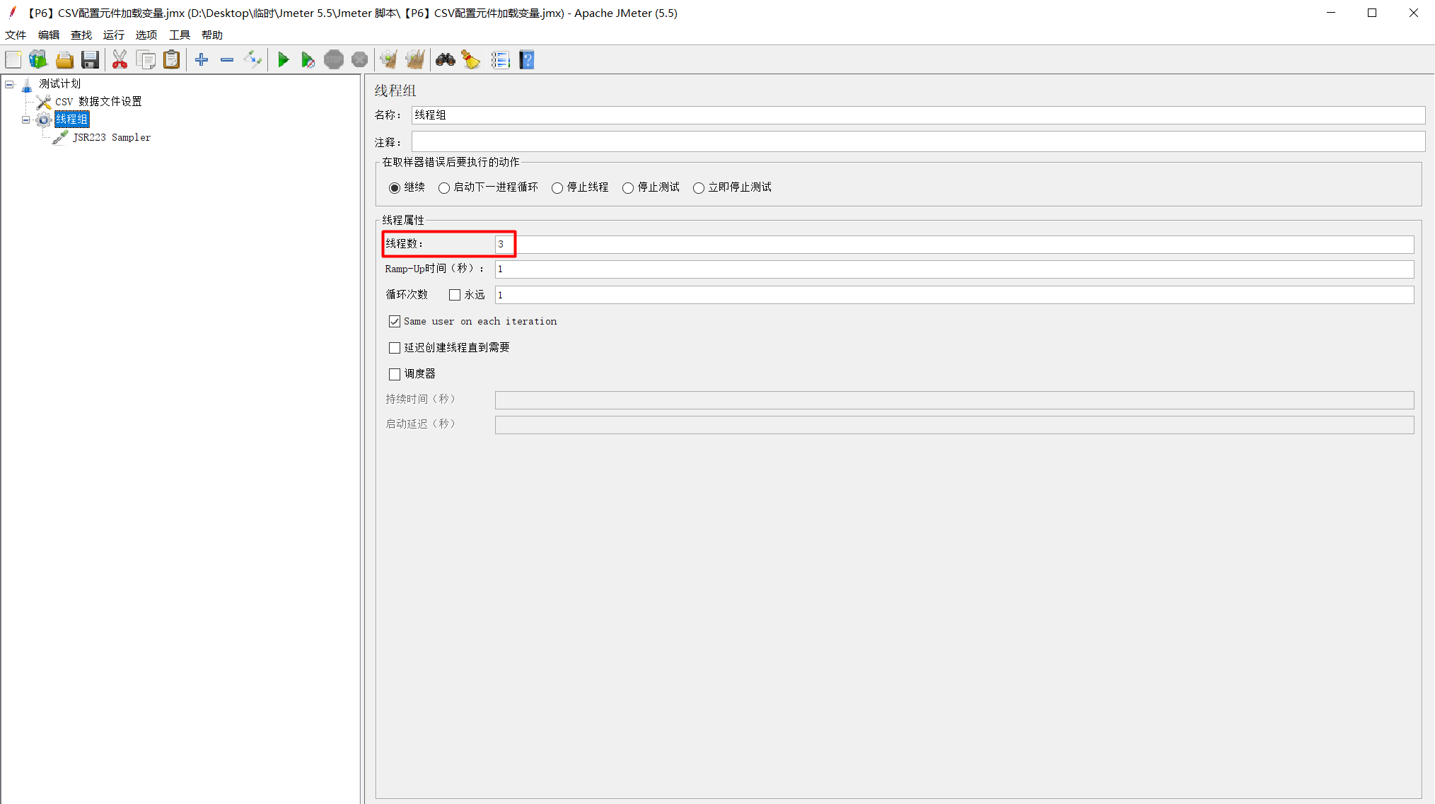The height and width of the screenshot is (804, 1435).
Task: Toggle the 永远 loop checkbox
Action: (x=455, y=295)
